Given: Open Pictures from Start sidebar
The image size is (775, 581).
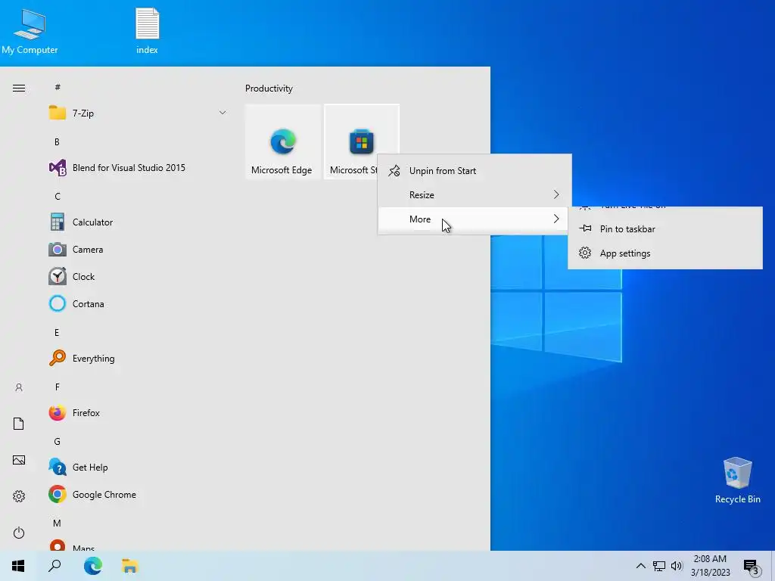Looking at the screenshot, I should point(19,460).
